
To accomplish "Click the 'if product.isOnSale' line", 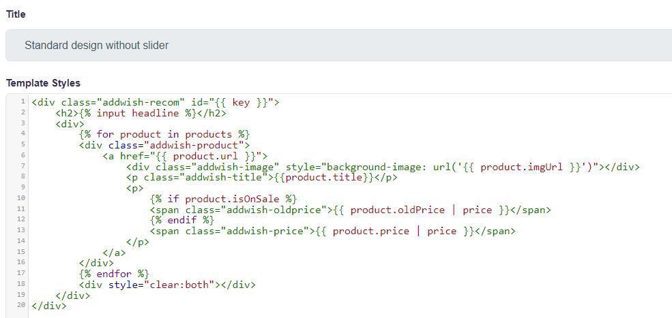I will [x=223, y=199].
